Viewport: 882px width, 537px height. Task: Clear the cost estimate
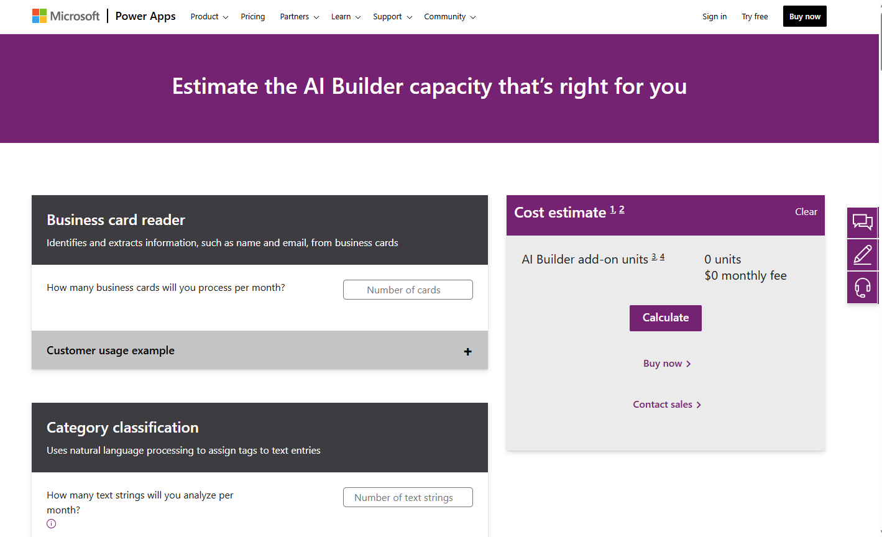(x=806, y=212)
